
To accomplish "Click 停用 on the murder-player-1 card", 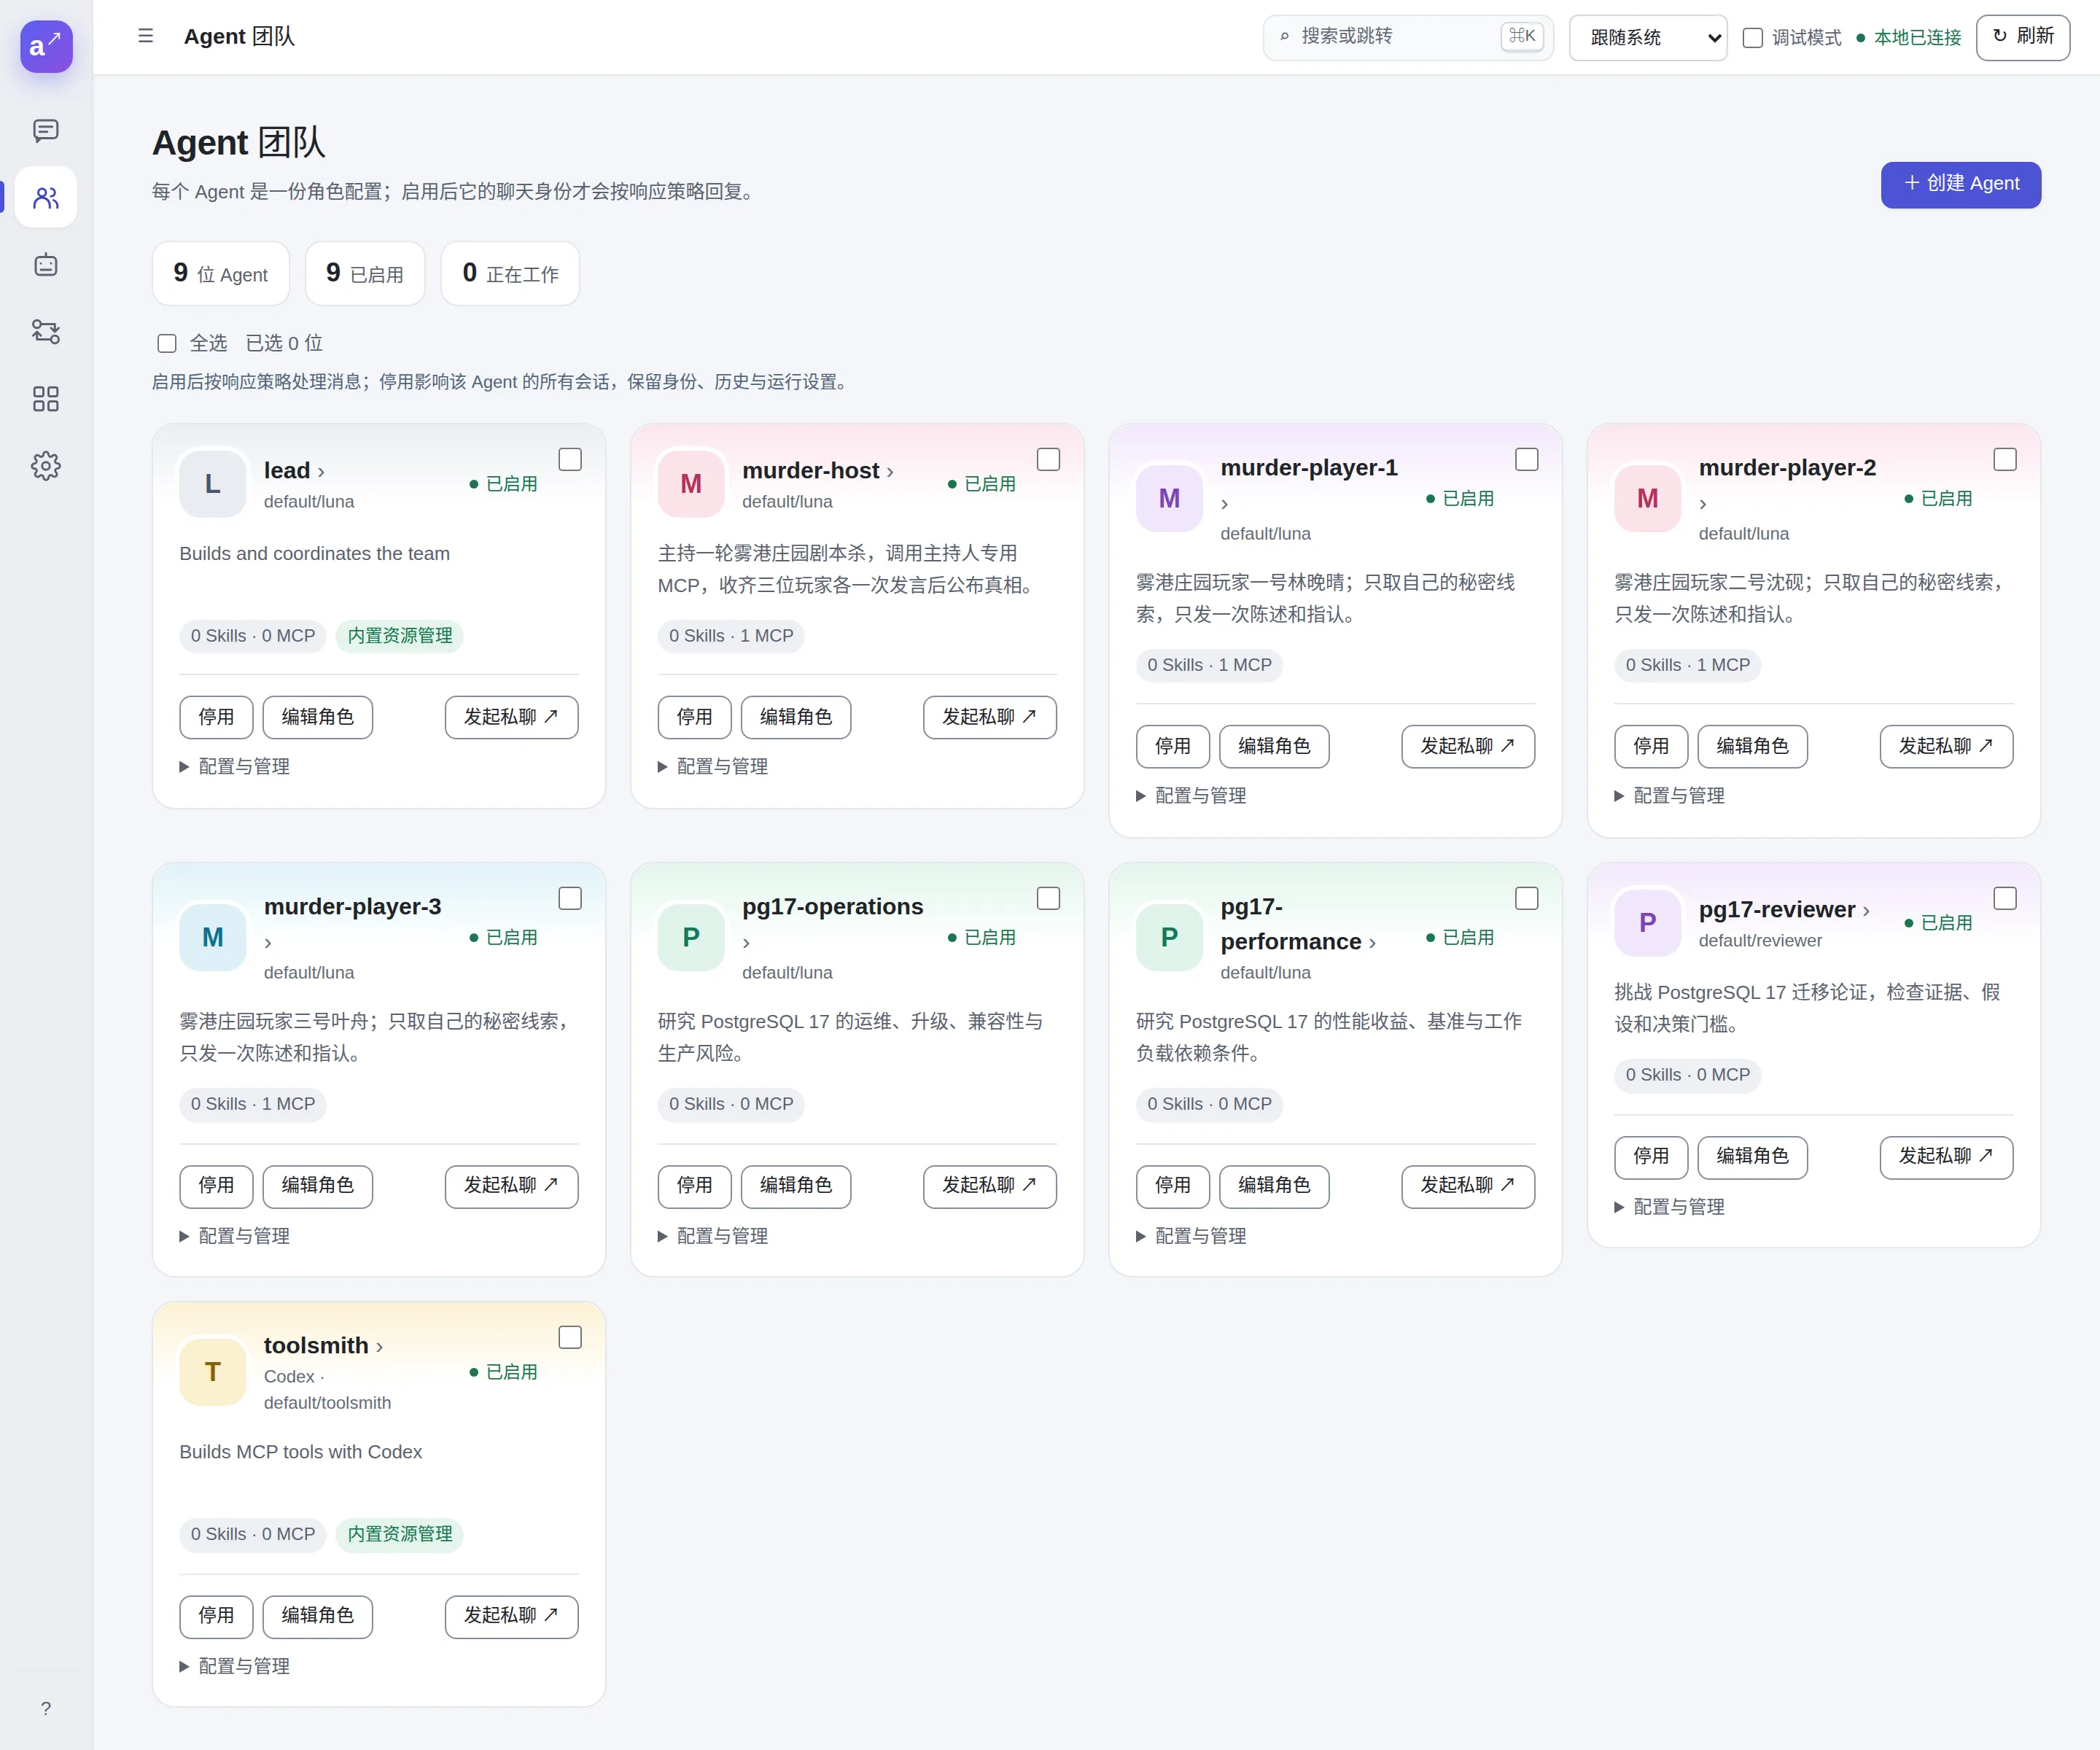I will click(x=1172, y=746).
